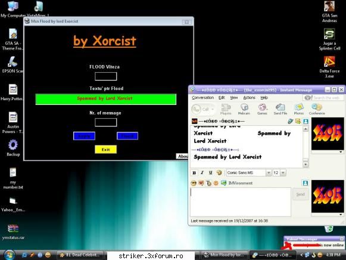
Task: Expand the font size 12 dropdown
Action: pyautogui.click(x=283, y=173)
